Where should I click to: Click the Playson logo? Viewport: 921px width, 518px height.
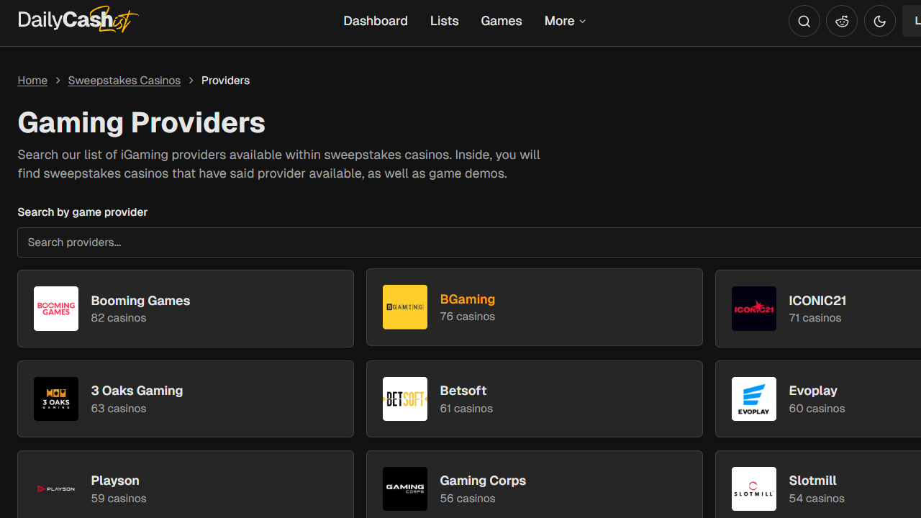(x=56, y=489)
